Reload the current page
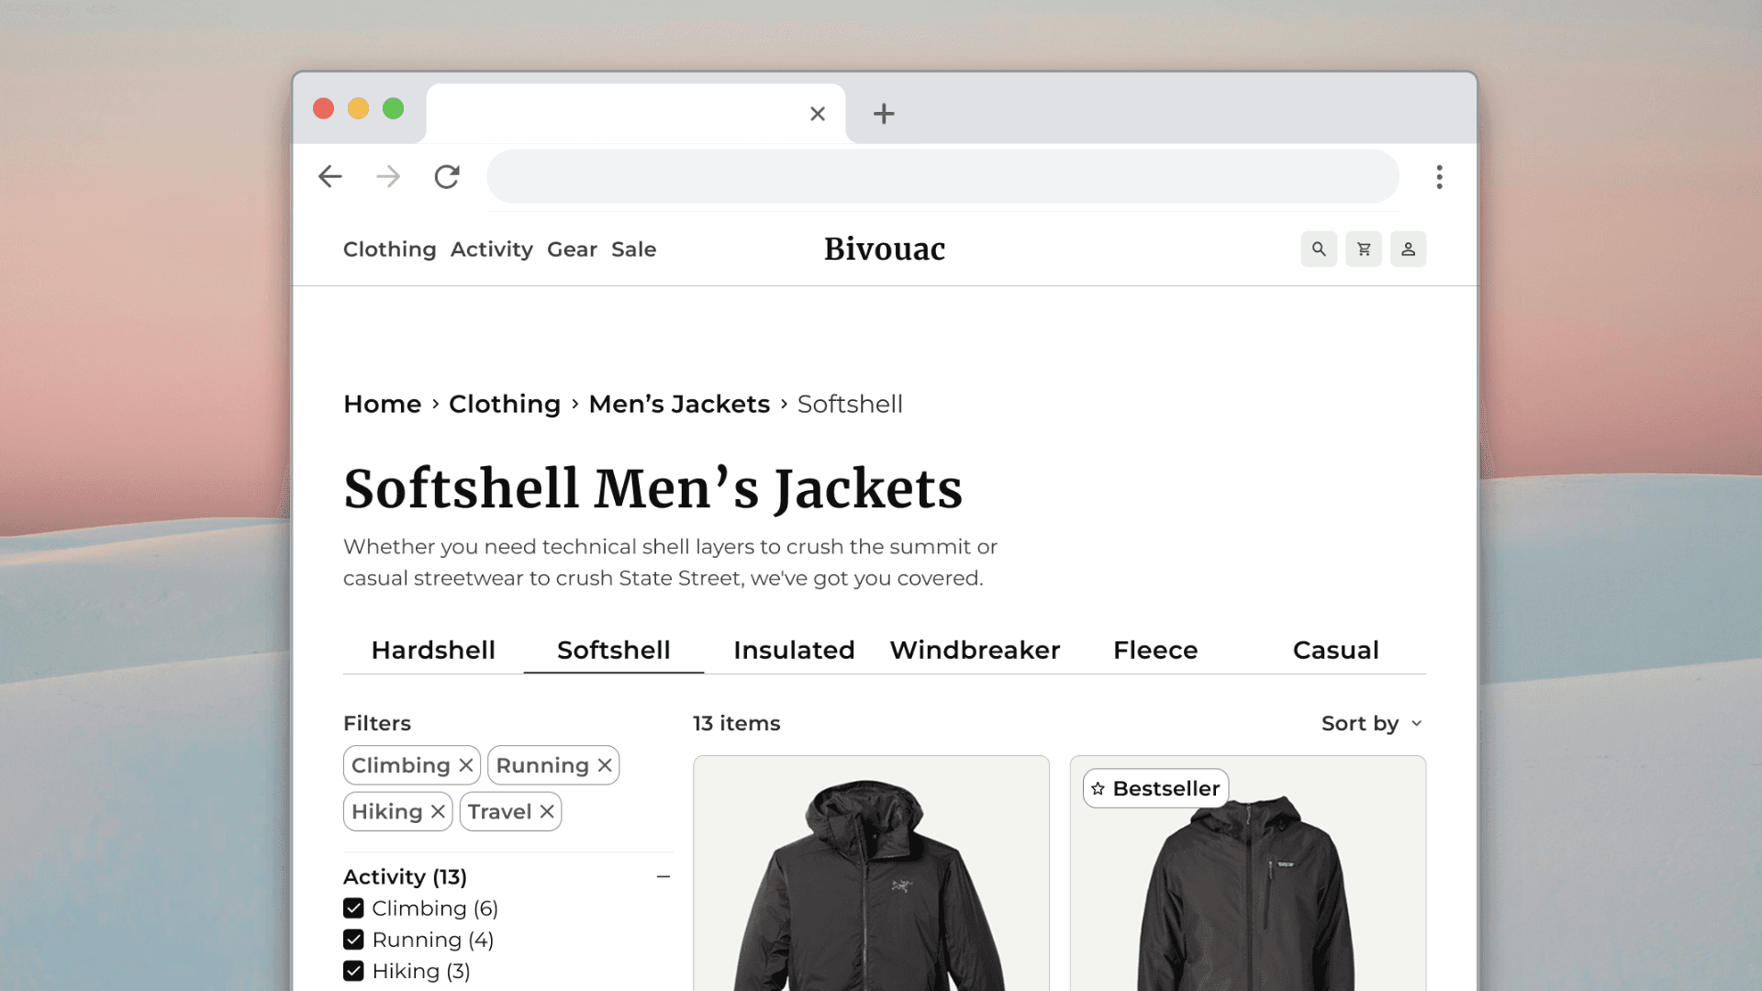Viewport: 1762px width, 991px height. click(448, 176)
